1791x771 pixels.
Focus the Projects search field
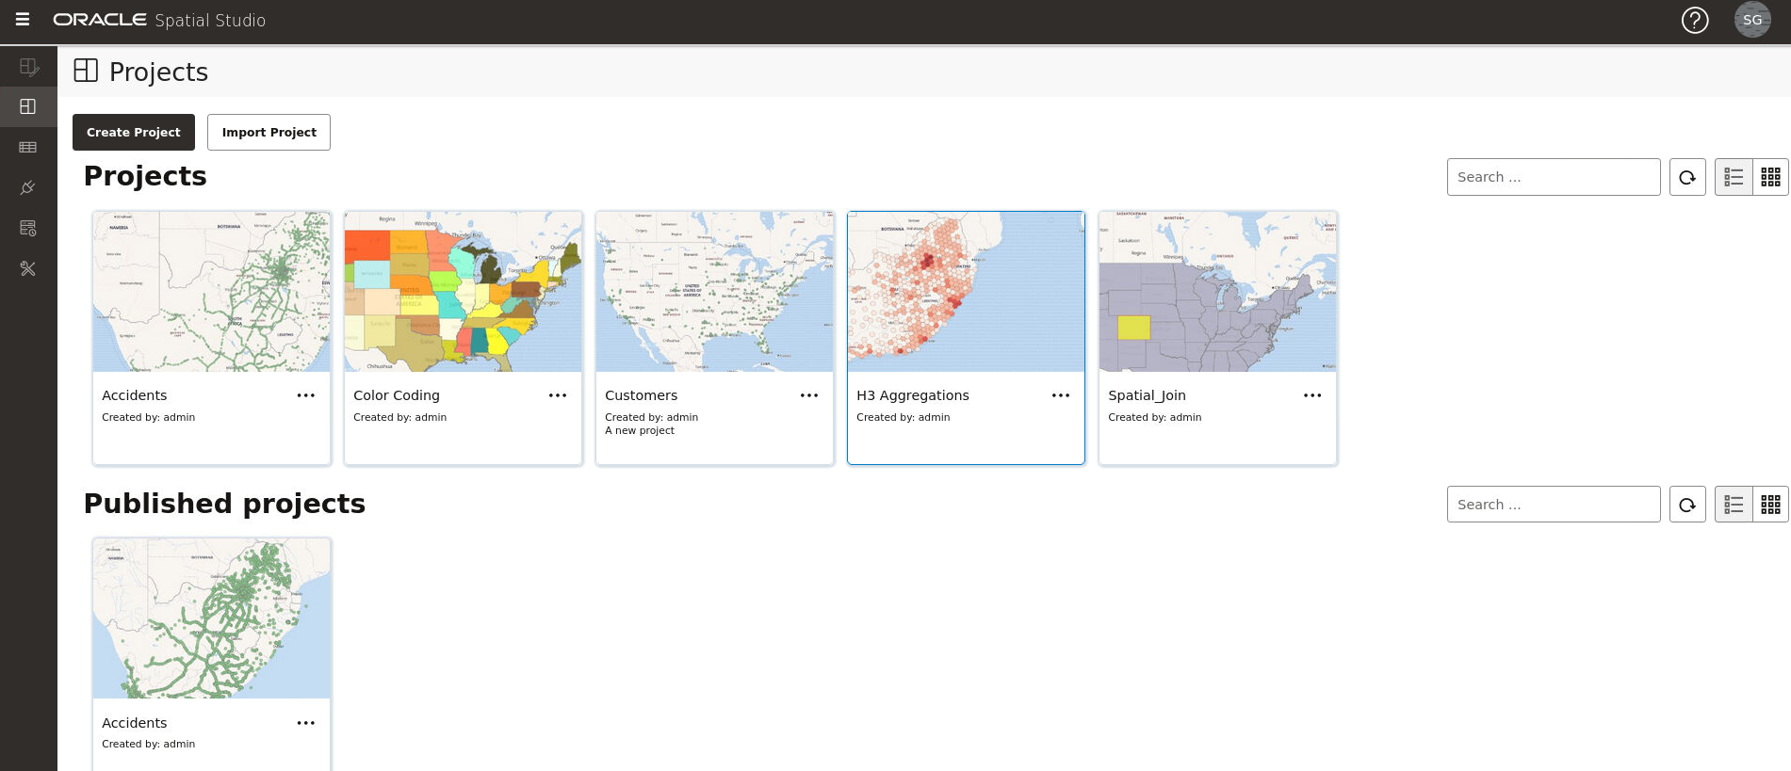[1554, 177]
